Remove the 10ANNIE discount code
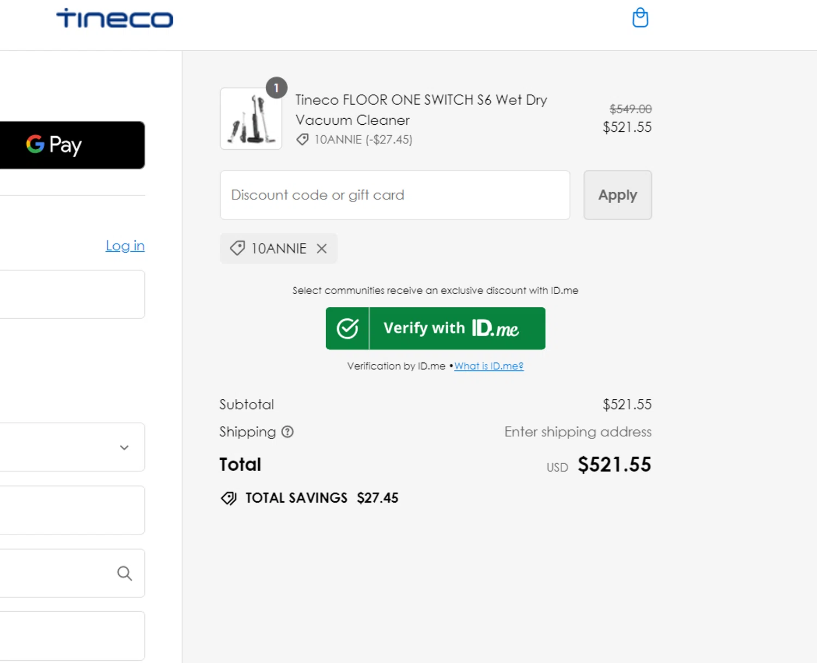This screenshot has width=817, height=663. point(322,248)
